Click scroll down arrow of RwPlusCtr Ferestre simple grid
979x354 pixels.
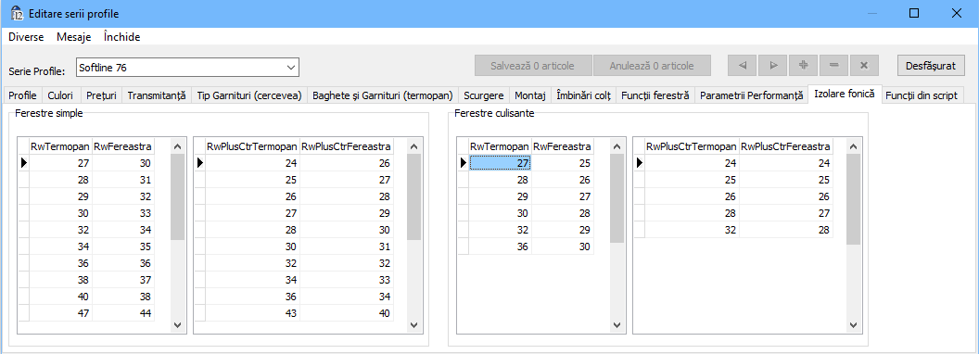point(413,324)
